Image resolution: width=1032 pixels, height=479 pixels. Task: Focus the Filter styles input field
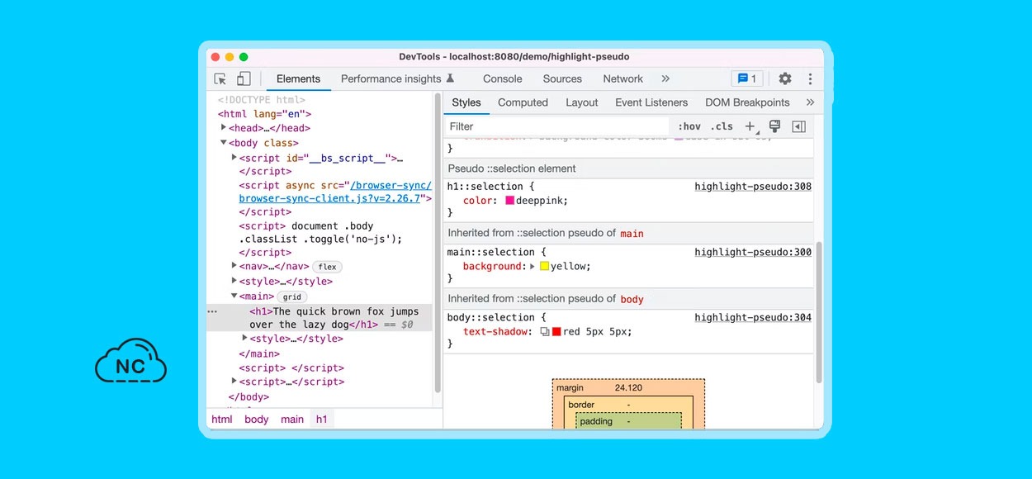click(x=557, y=126)
